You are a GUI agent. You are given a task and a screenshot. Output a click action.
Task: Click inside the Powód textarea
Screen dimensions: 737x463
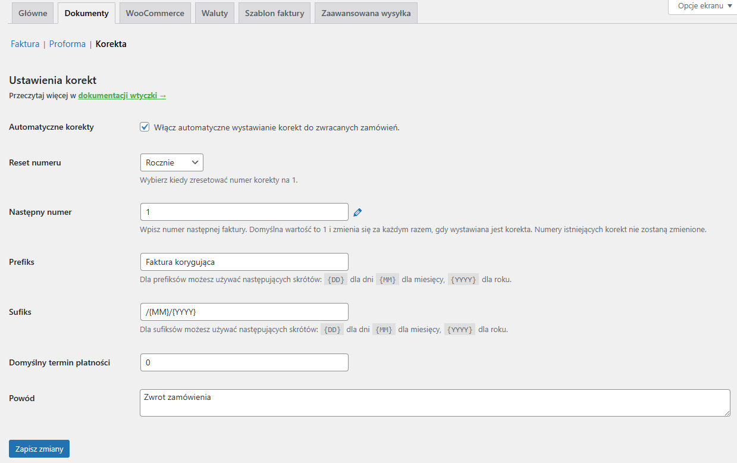click(434, 403)
